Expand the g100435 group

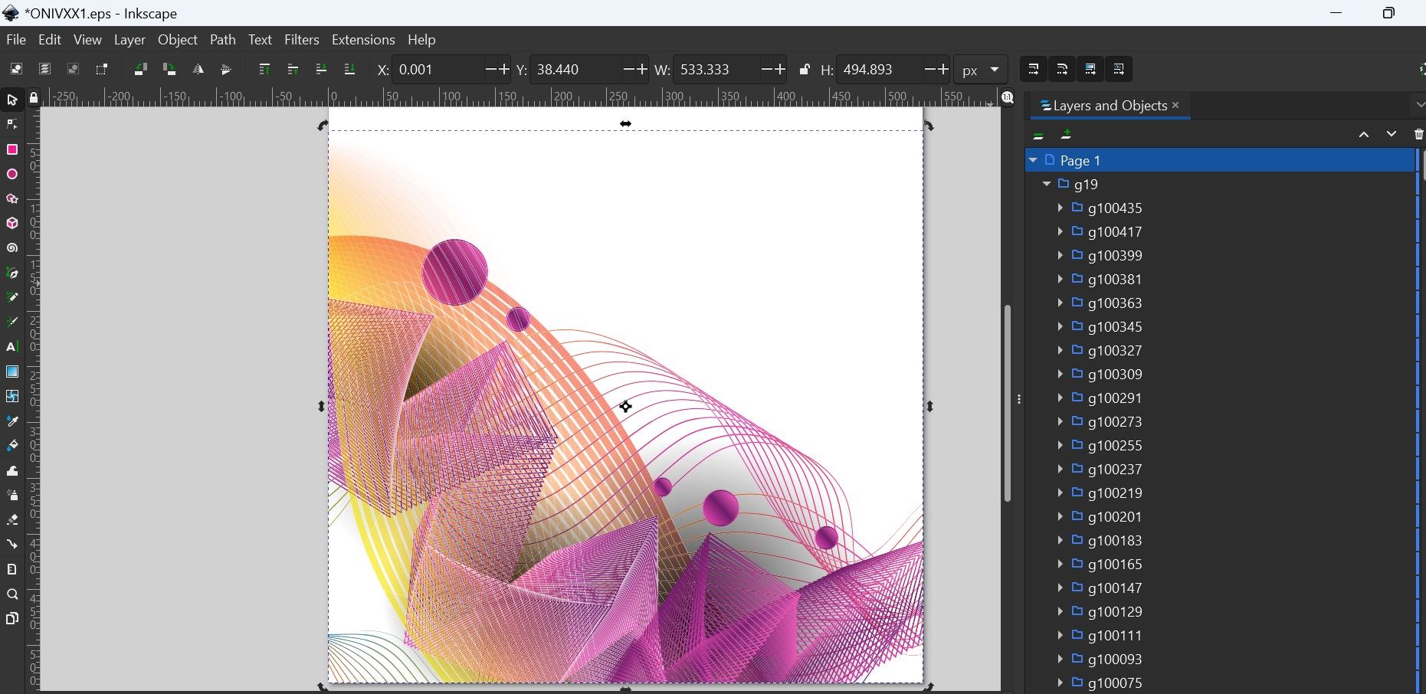(1060, 208)
